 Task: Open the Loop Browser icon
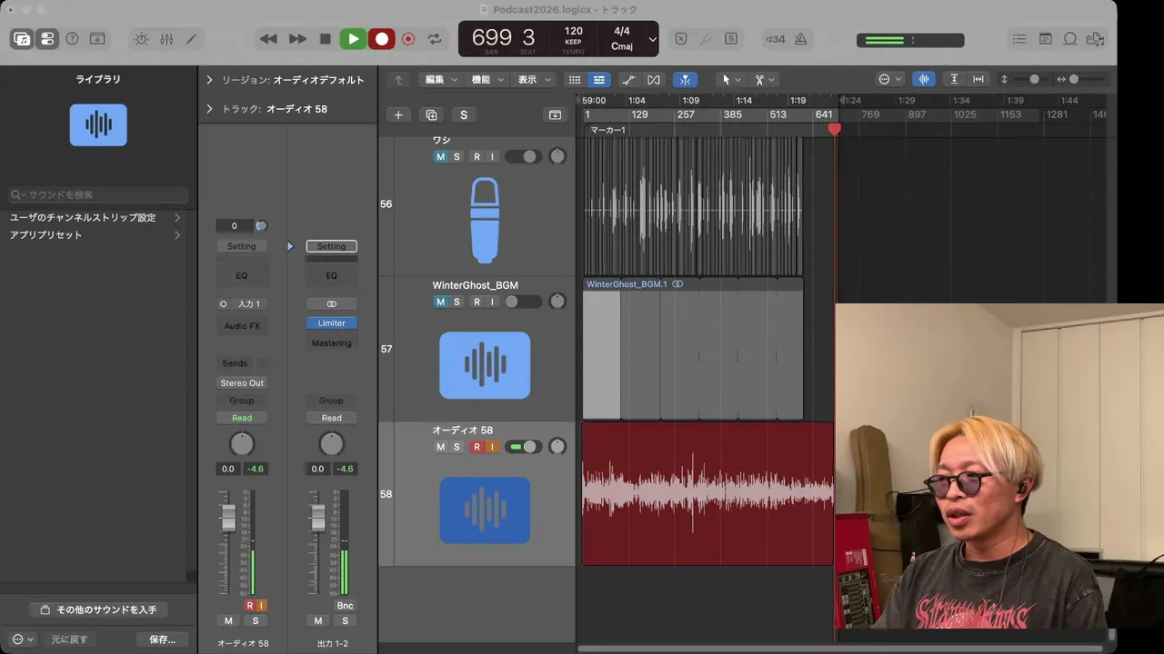[x=1070, y=39]
